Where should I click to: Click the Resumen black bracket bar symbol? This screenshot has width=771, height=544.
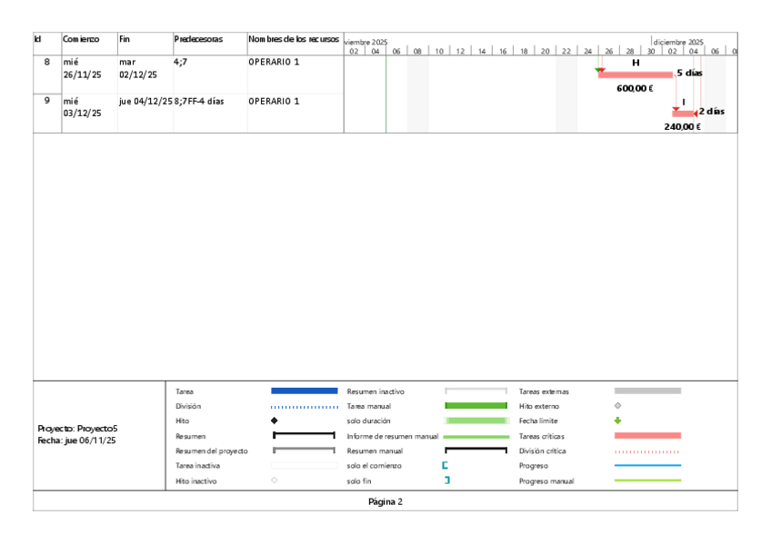[304, 436]
